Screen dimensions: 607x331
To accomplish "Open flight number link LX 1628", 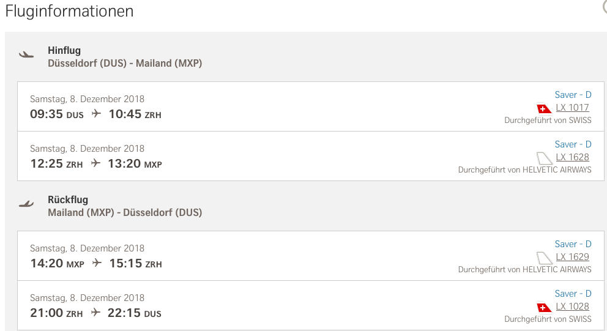I will pyautogui.click(x=572, y=157).
